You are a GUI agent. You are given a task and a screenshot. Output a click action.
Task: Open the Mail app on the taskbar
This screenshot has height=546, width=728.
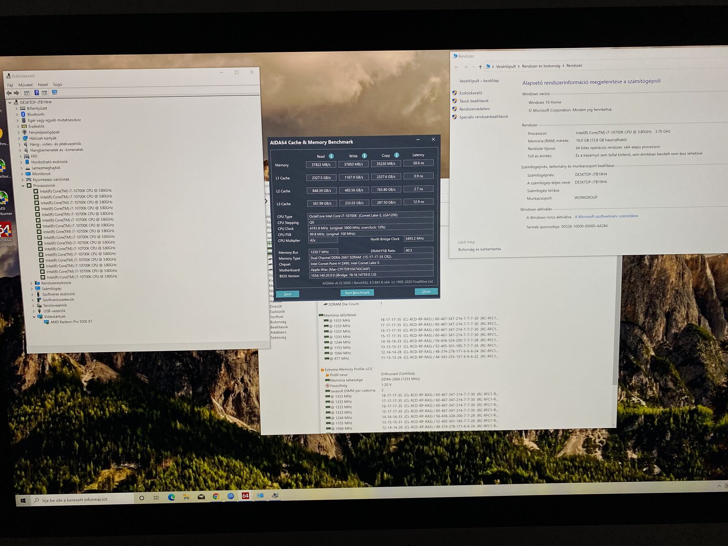201,496
